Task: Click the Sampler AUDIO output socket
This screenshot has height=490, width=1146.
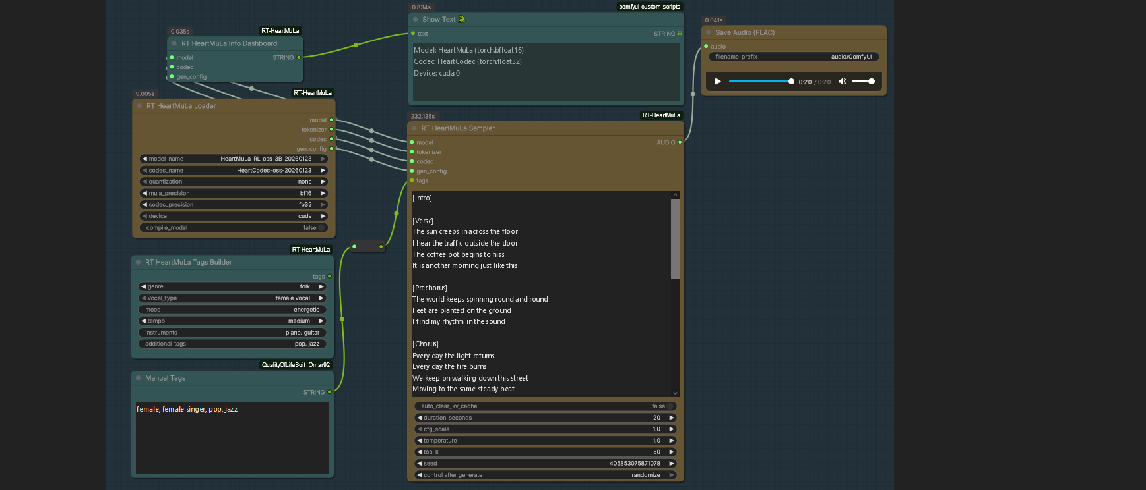Action: (x=680, y=142)
